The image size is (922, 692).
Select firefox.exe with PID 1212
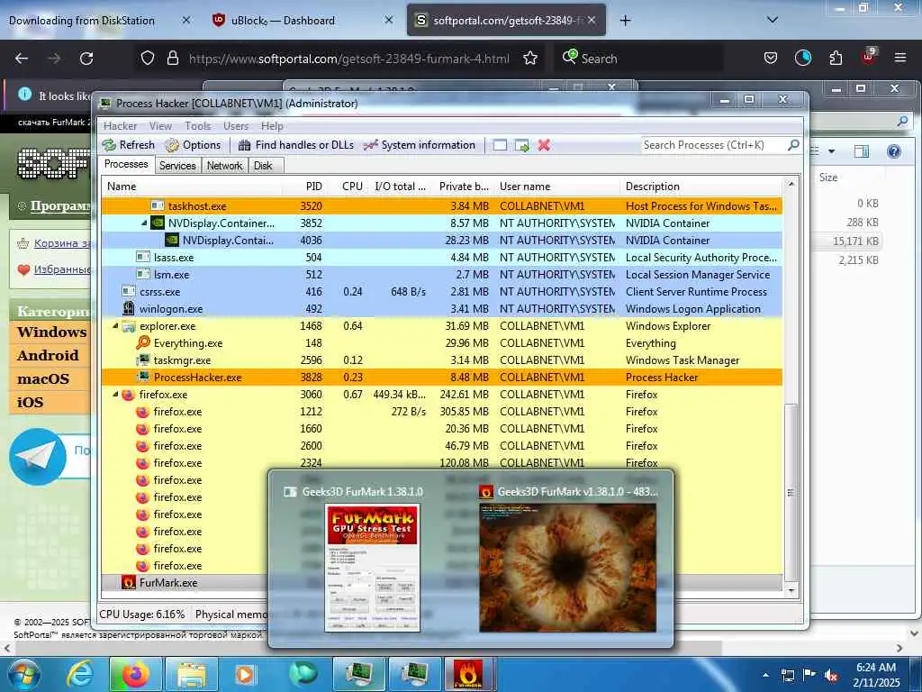coord(441,411)
